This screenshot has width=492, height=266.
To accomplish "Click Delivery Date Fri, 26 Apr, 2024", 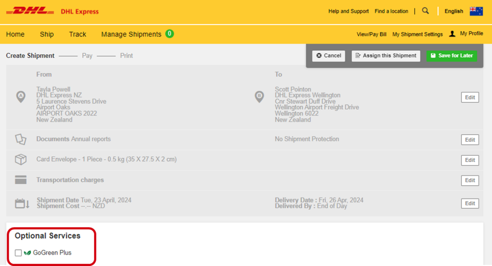I will 319,200.
